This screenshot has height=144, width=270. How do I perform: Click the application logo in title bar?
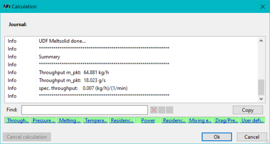(7, 7)
